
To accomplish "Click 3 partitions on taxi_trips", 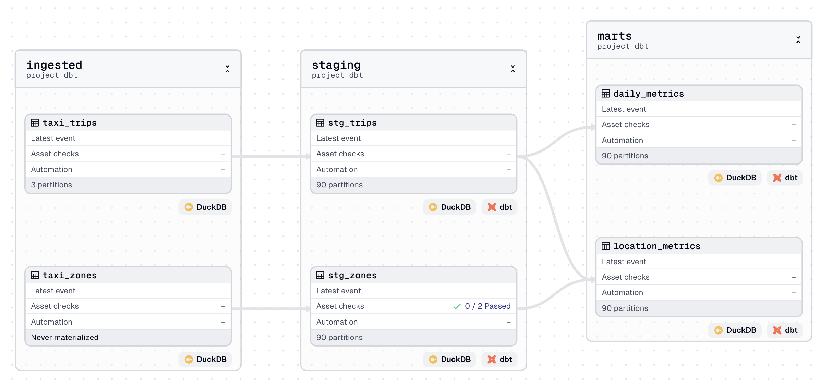I will [51, 185].
